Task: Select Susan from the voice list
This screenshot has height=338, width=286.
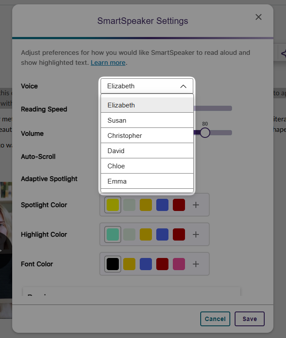Action: point(147,120)
